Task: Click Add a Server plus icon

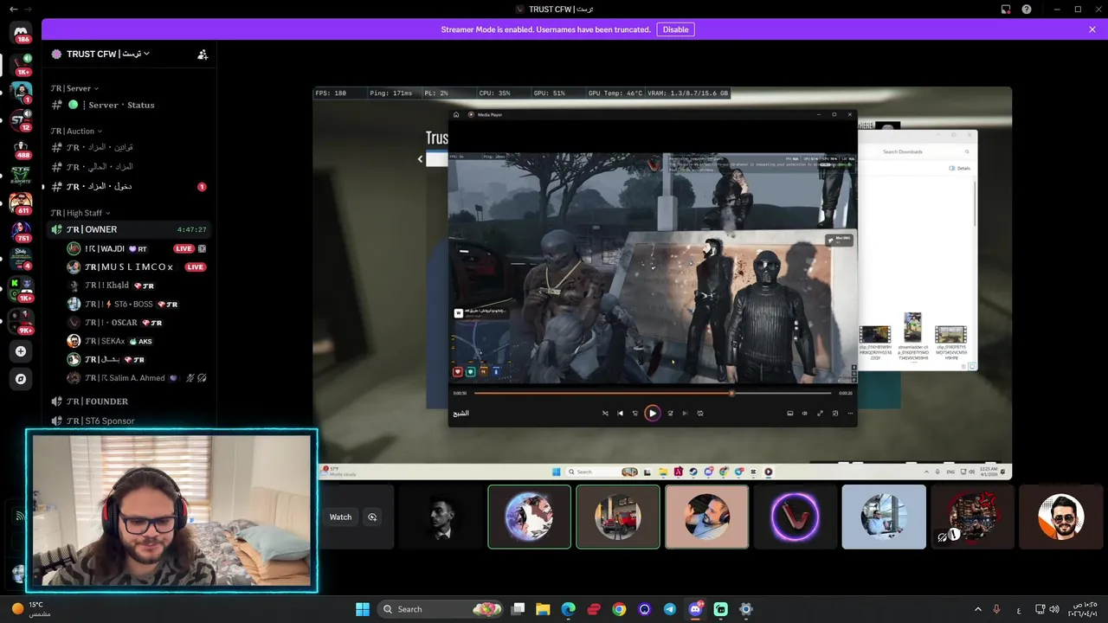Action: [x=21, y=351]
